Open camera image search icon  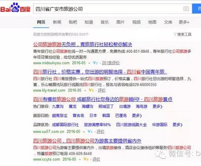tap(186, 9)
